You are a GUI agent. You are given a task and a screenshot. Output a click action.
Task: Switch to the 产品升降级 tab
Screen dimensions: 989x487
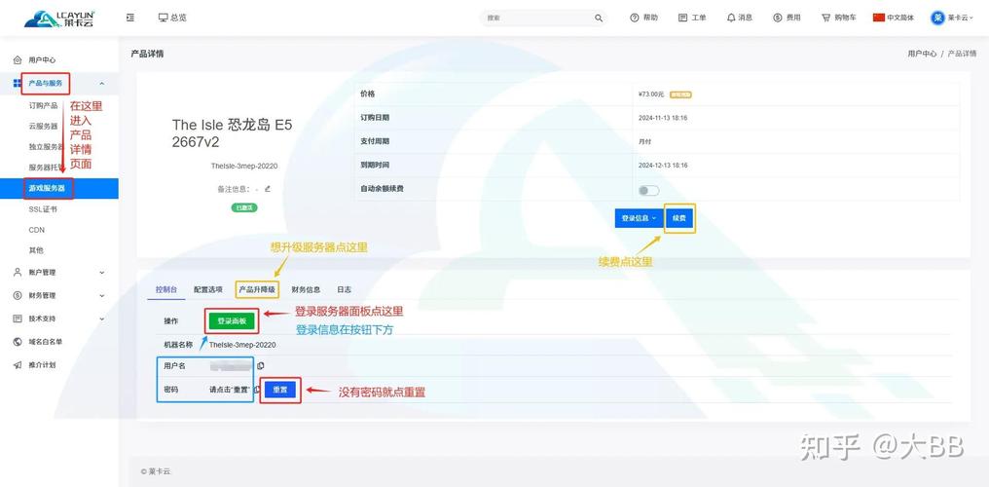257,289
